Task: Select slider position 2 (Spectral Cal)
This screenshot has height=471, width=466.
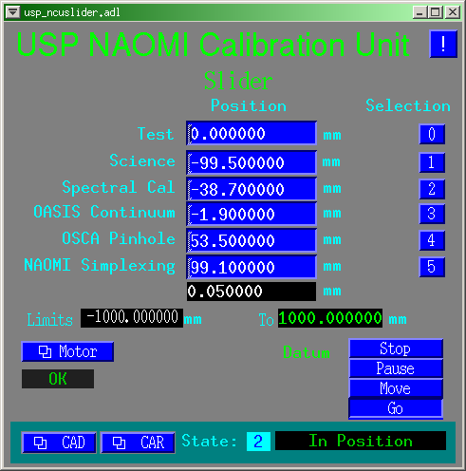Action: click(x=432, y=189)
